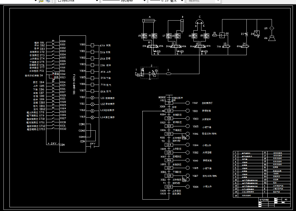Select the SB1 start pushbutton contact
The width and height of the screenshot is (296, 211).
(53, 41)
